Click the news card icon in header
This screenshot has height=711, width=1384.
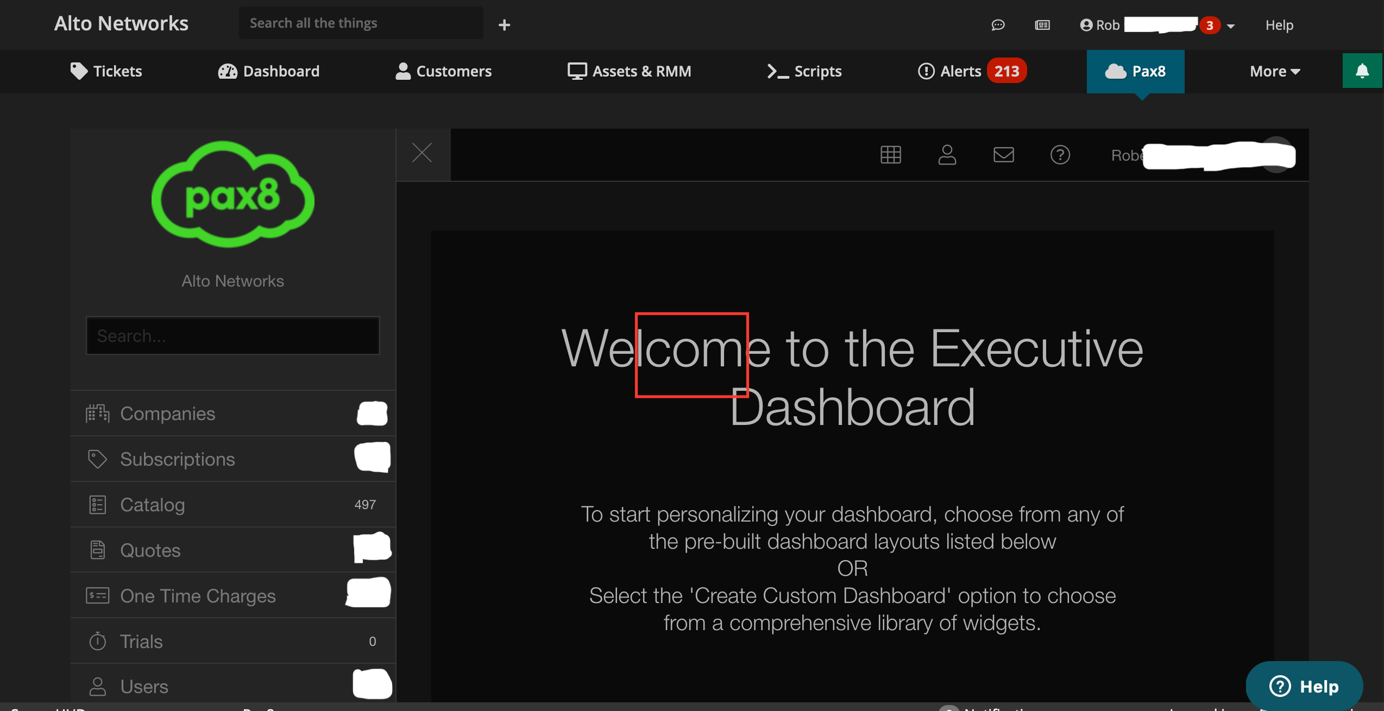[1042, 25]
